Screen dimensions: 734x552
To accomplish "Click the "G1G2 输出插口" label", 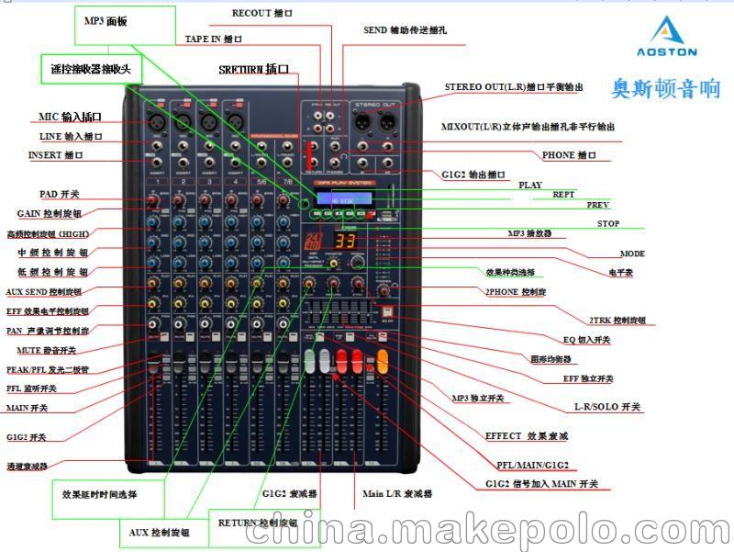I will coord(473,175).
